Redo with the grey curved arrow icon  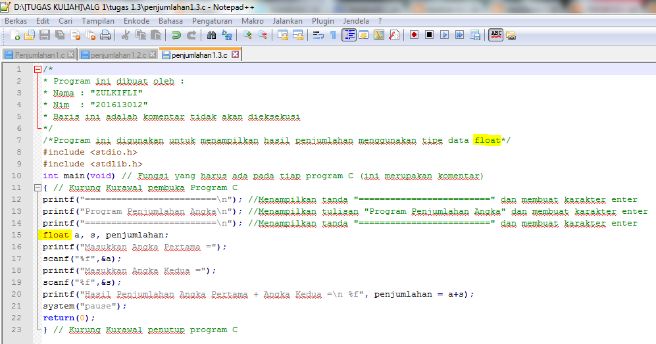click(x=191, y=35)
